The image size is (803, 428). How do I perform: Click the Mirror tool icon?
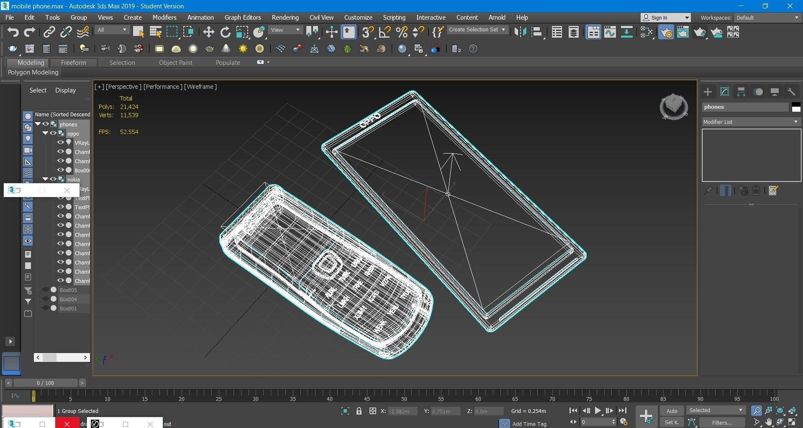520,32
